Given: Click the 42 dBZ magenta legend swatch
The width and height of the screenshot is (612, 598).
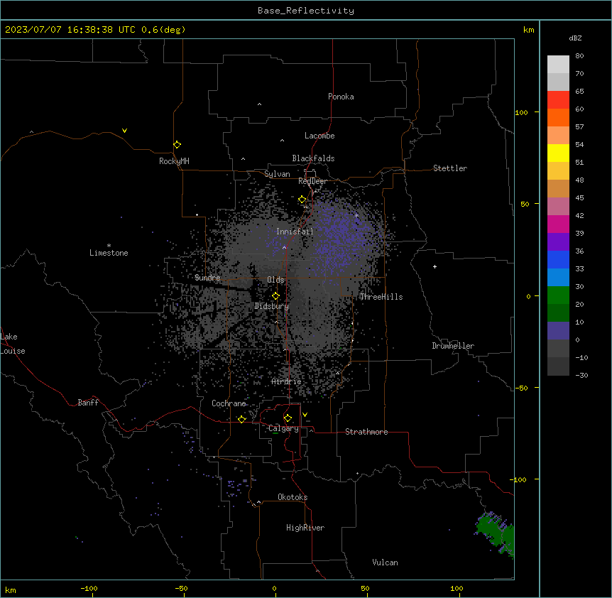Looking at the screenshot, I should tap(558, 224).
